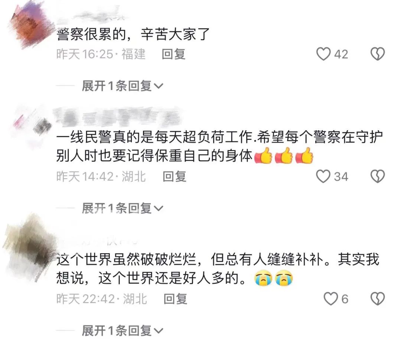Dislike the Fujian comment with broken heart
The height and width of the screenshot is (347, 401).
[378, 54]
